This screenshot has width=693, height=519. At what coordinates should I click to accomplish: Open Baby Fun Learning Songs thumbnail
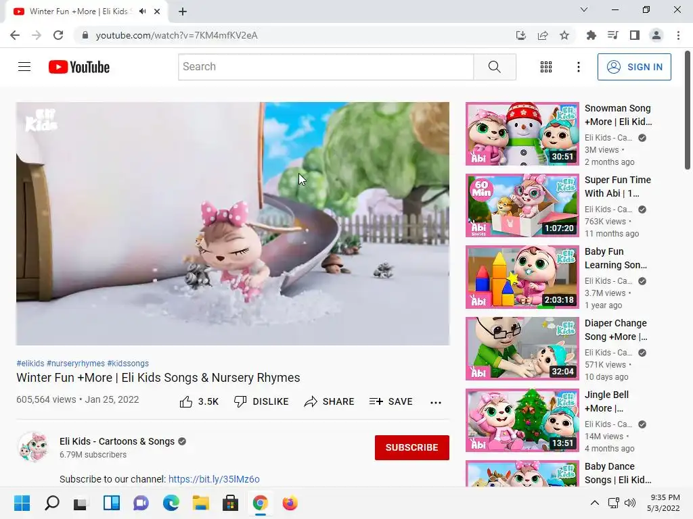point(522,277)
